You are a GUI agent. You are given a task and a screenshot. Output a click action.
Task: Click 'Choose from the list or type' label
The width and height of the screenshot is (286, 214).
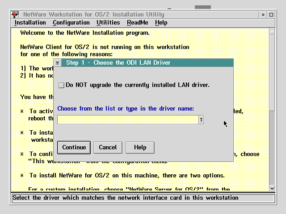coord(126,109)
